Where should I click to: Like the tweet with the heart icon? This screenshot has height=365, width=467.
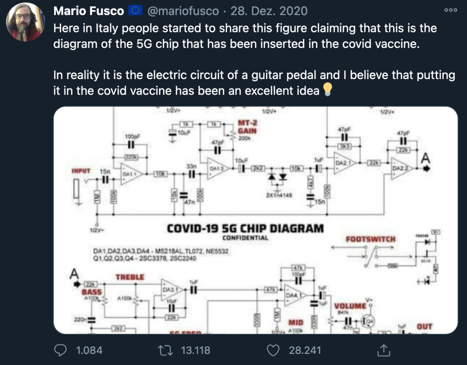point(273,350)
